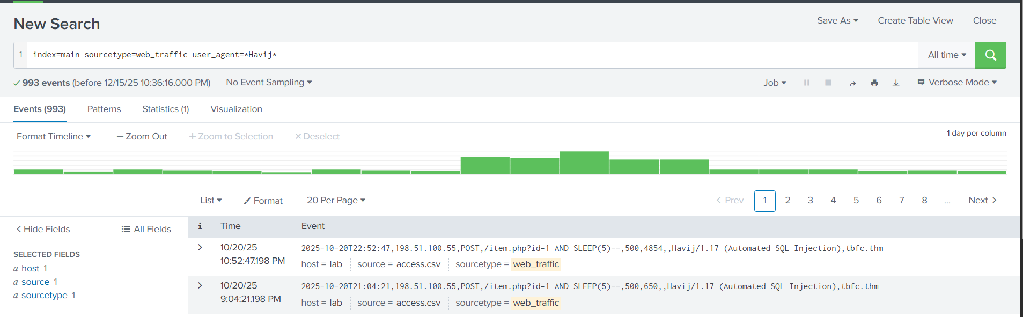This screenshot has height=317, width=1023.
Task: Open the All time range picker
Action: [x=946, y=55]
